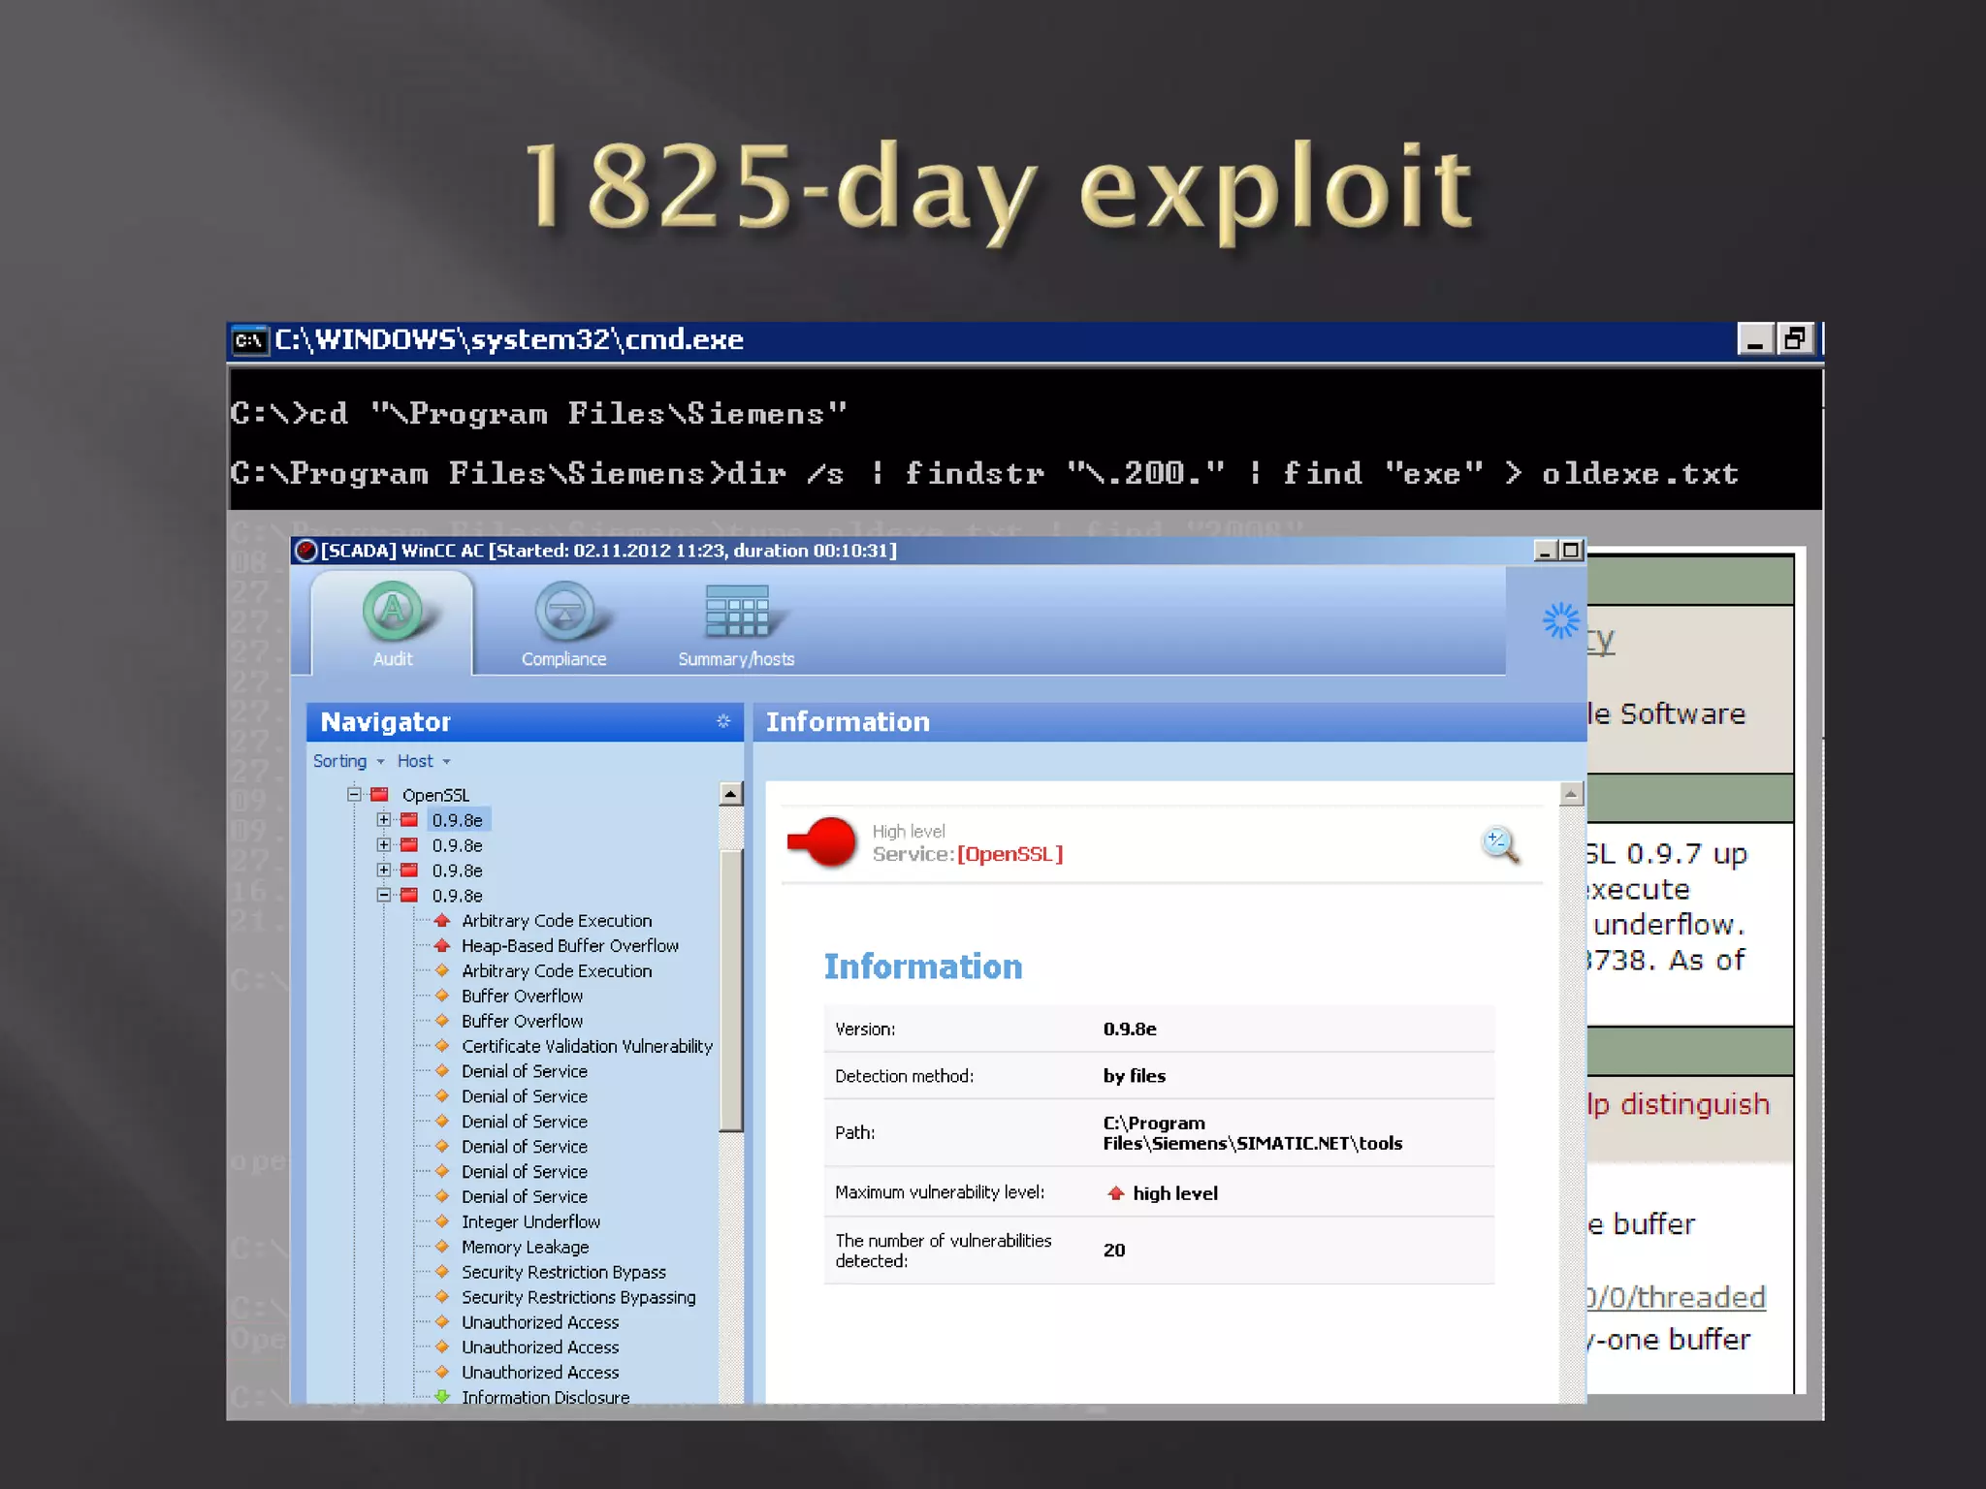Click the red flag icon beside OpenSSL
The image size is (1986, 1489).
[380, 795]
